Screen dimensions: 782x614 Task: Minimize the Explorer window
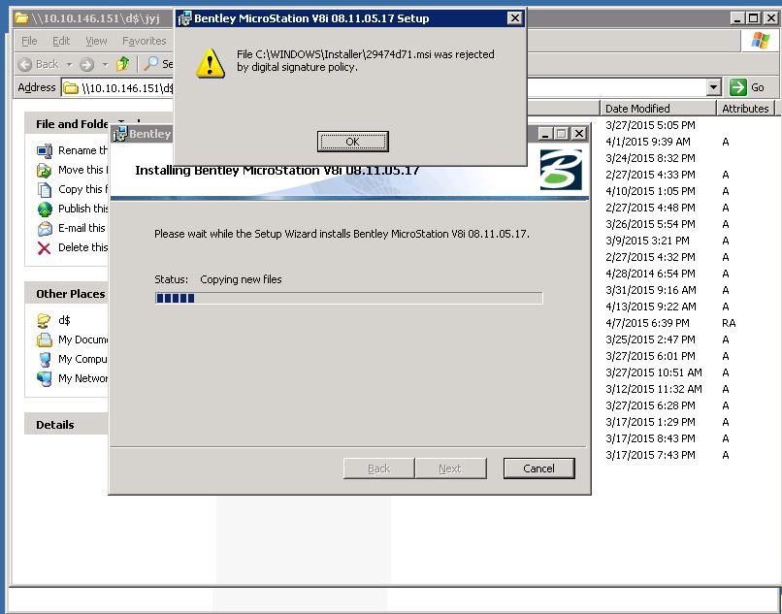(x=737, y=18)
